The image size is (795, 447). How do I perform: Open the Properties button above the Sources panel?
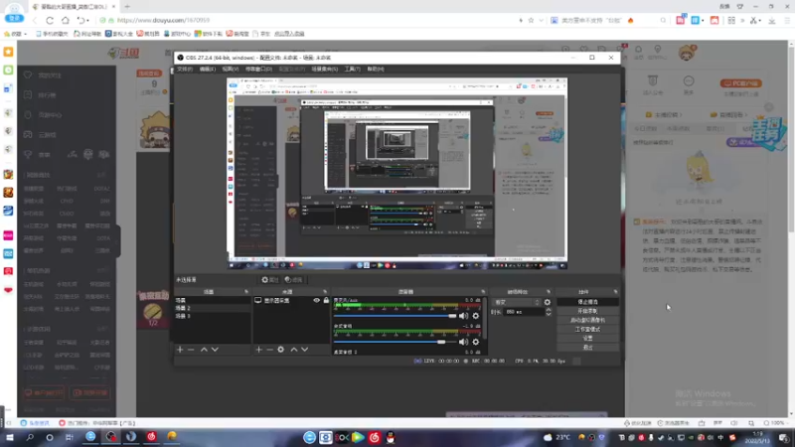pos(269,280)
